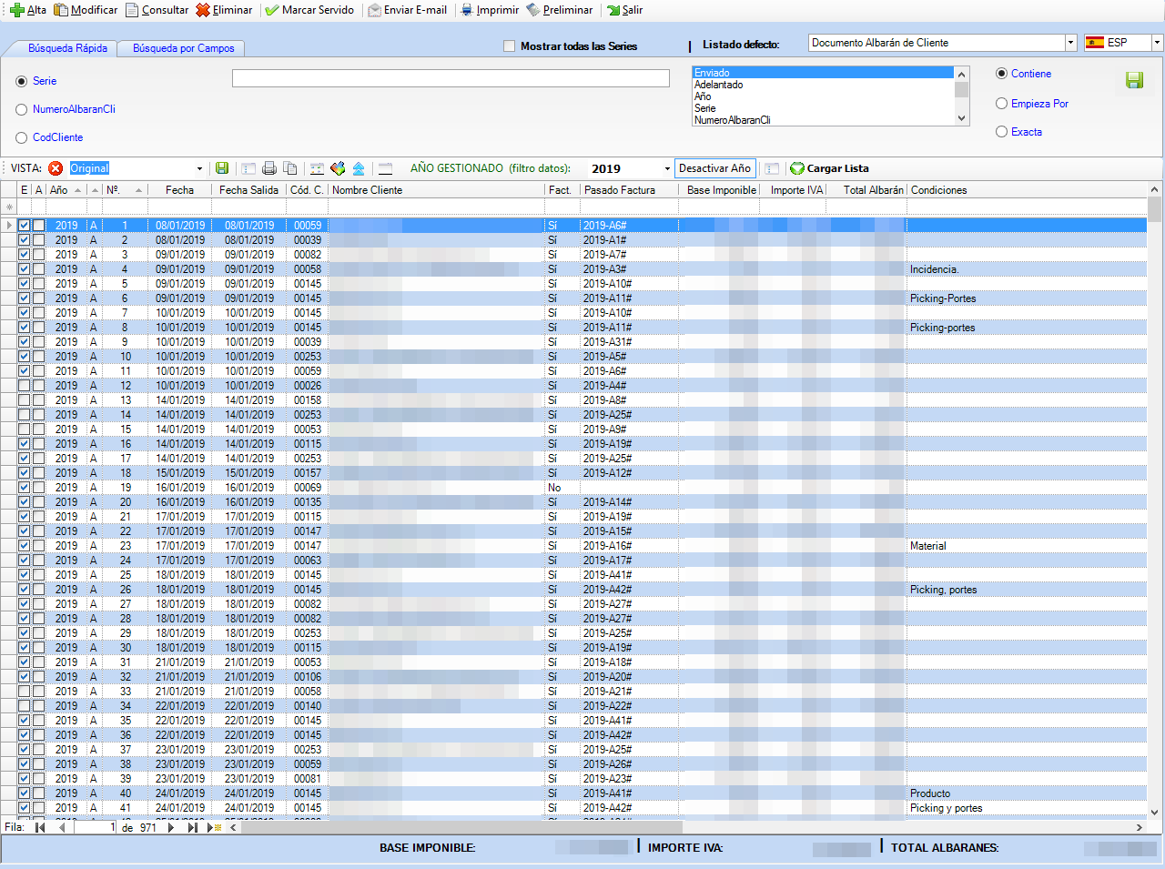The height and width of the screenshot is (869, 1165).
Task: Click the green save icon next to Original view
Action: pyautogui.click(x=222, y=168)
